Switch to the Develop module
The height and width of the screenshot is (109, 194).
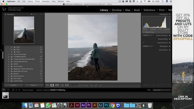point(116,10)
